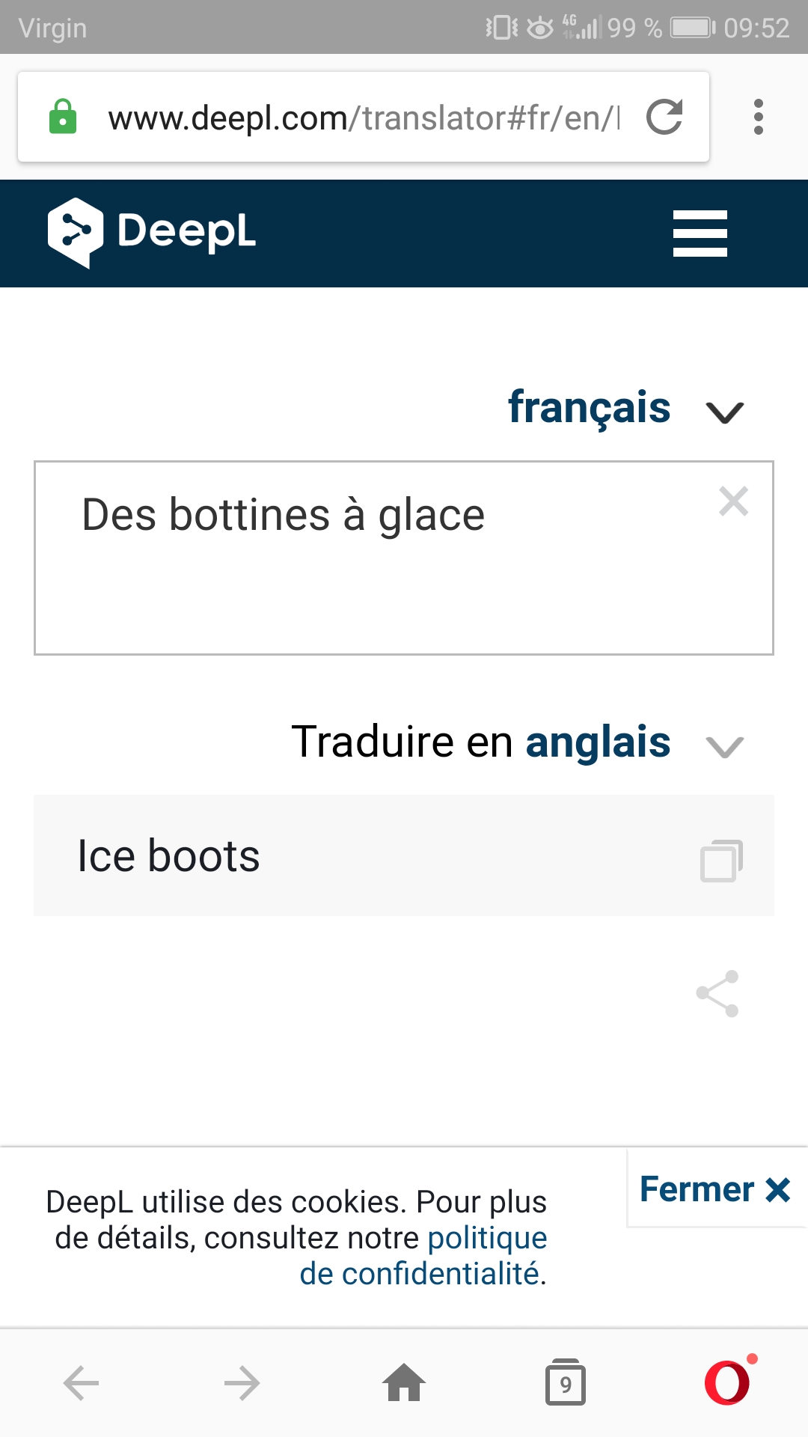Viewport: 808px width, 1437px height.
Task: Tap the address bar URL
Action: click(363, 118)
